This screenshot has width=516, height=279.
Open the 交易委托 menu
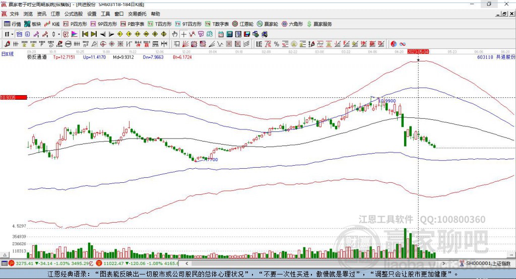coord(137,14)
